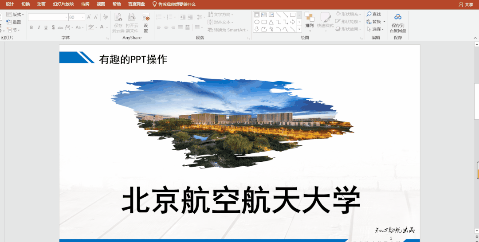The width and height of the screenshot is (479, 242).
Task: Open the 版式 layout dropdown
Action: 15,14
